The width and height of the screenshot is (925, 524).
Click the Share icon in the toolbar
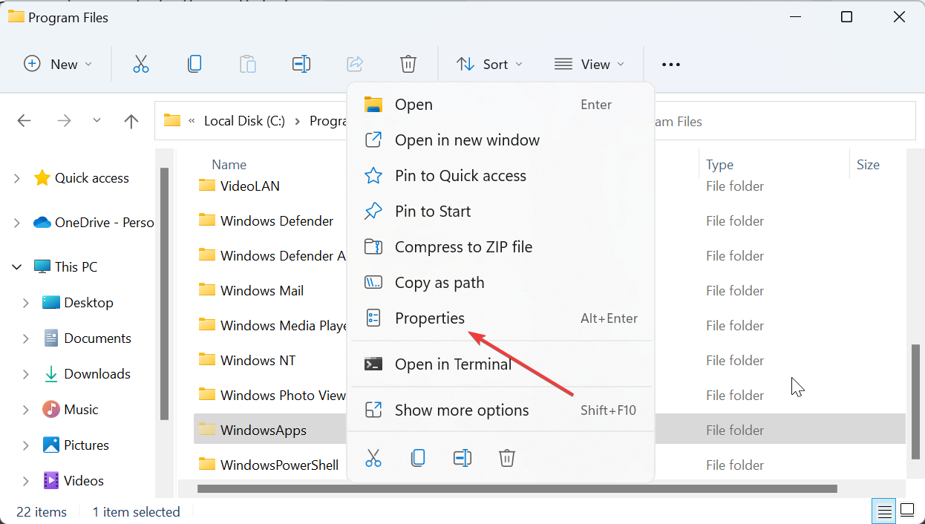click(355, 64)
